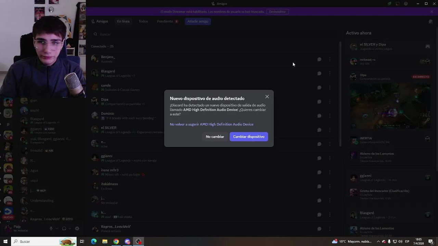Message cande via chat bubble icon
The width and height of the screenshot is (438, 246).
click(x=319, y=87)
